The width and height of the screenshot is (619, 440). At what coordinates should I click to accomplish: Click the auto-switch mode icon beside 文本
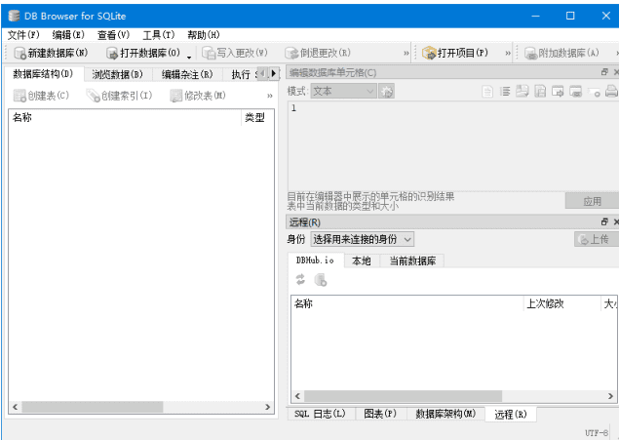pyautogui.click(x=386, y=92)
